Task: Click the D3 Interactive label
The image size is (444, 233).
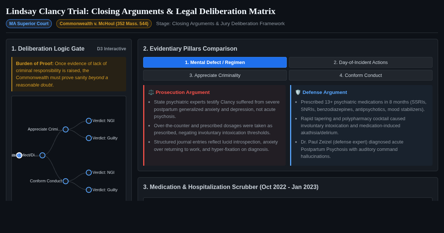Action: [111, 49]
